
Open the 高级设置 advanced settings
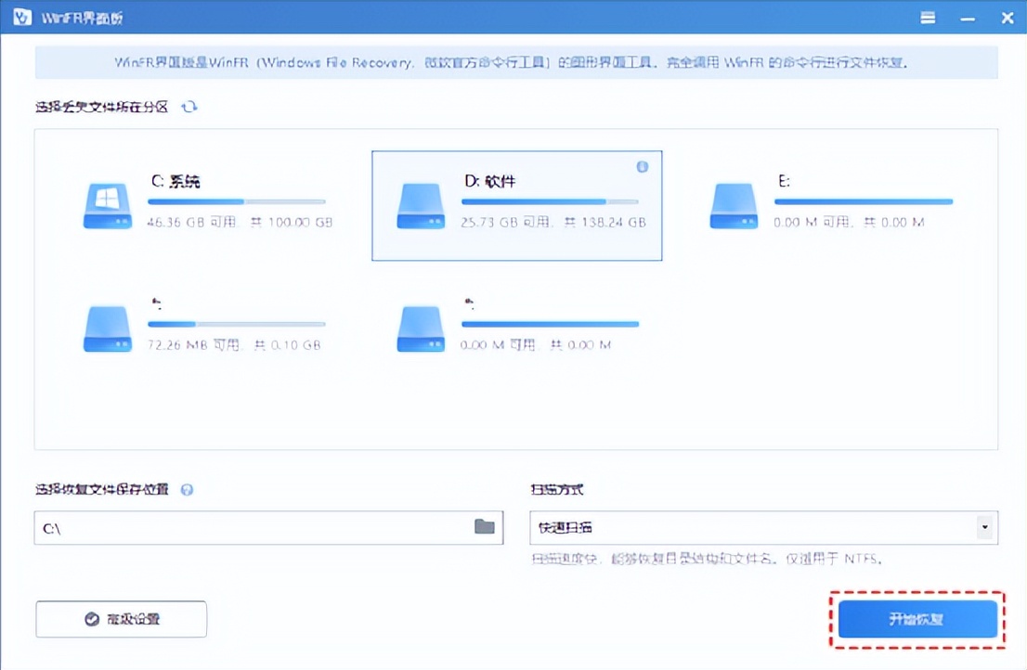pyautogui.click(x=121, y=619)
